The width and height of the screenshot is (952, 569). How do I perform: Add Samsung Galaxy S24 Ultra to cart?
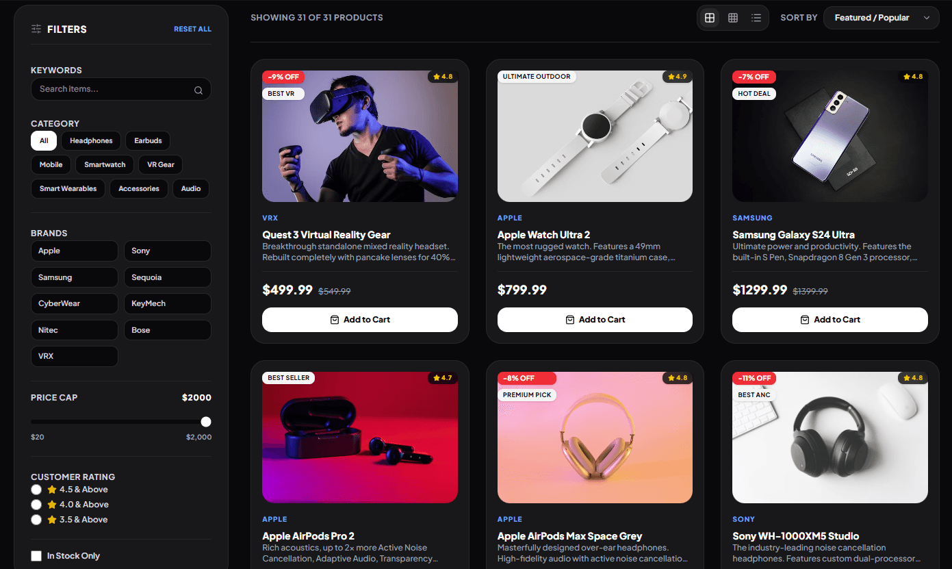[x=830, y=320]
